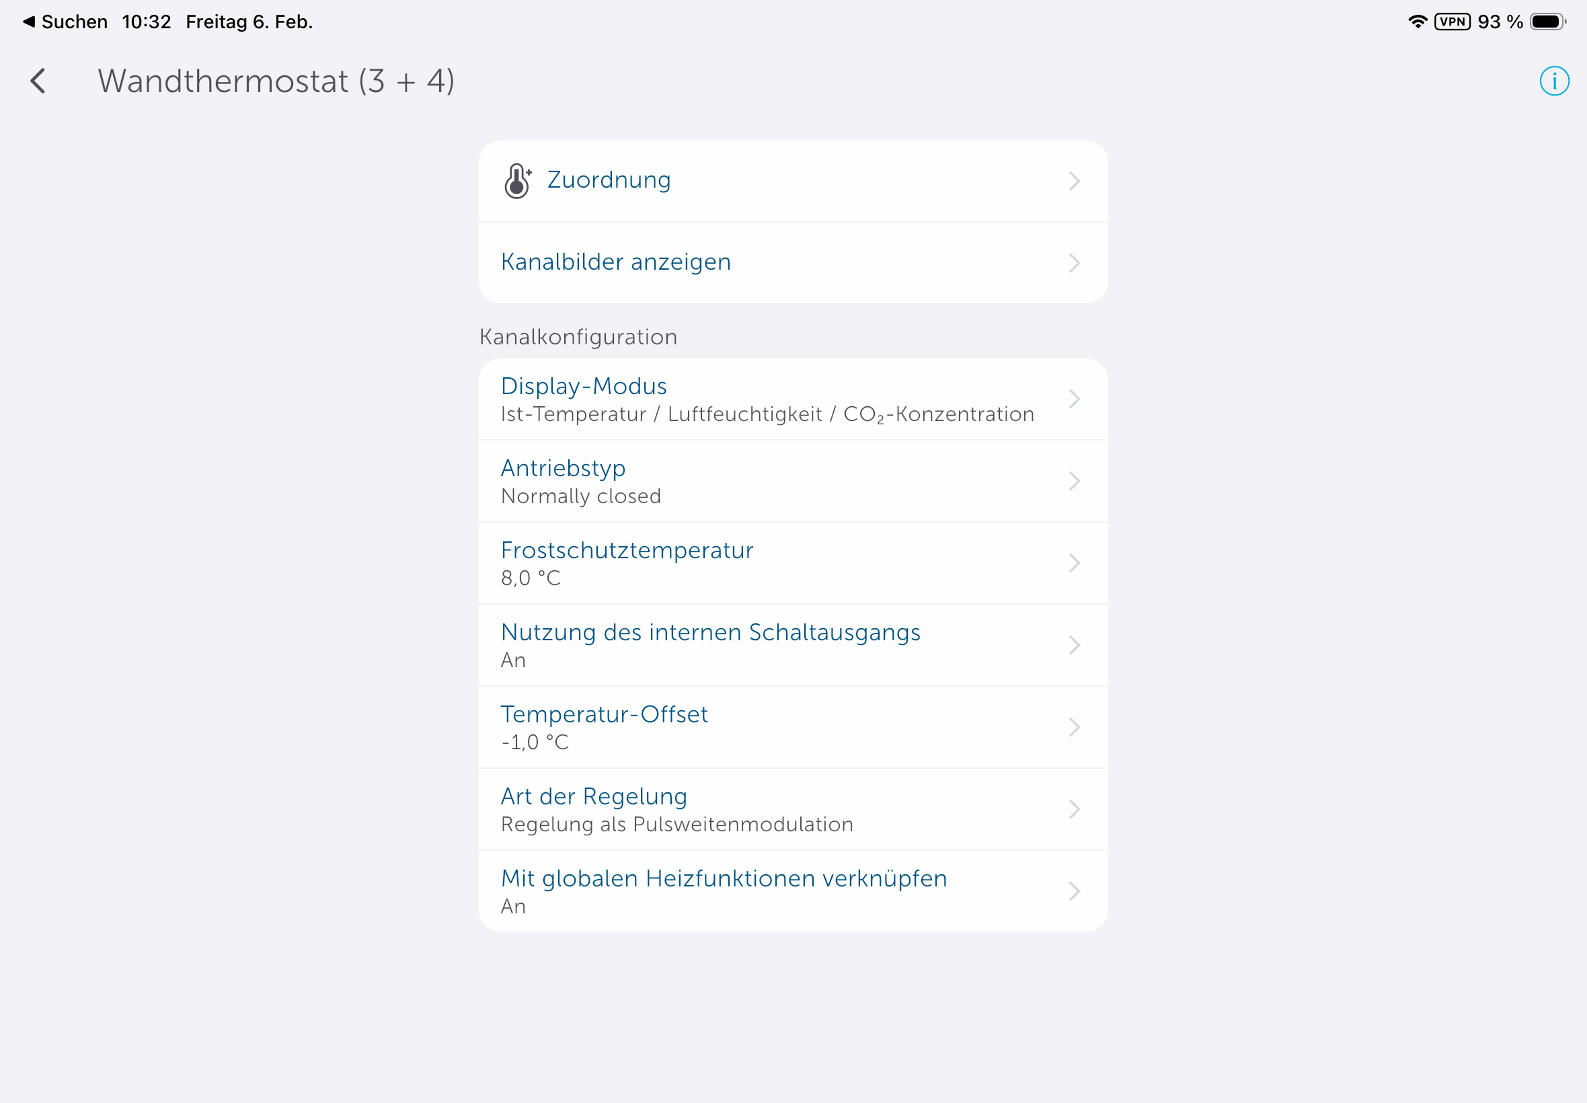1587x1103 pixels.
Task: Tap the Wi-Fi status icon
Action: (1417, 22)
